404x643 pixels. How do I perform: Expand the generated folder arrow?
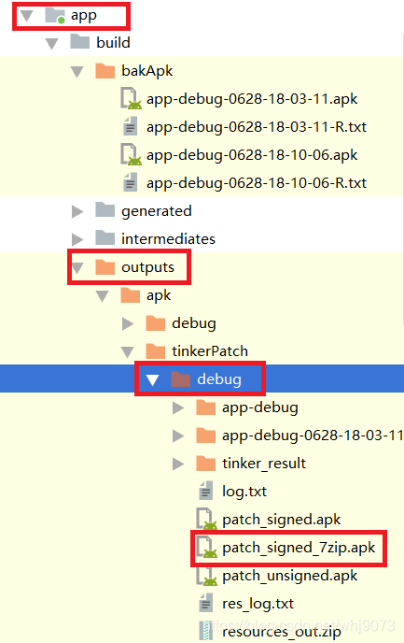tap(77, 211)
